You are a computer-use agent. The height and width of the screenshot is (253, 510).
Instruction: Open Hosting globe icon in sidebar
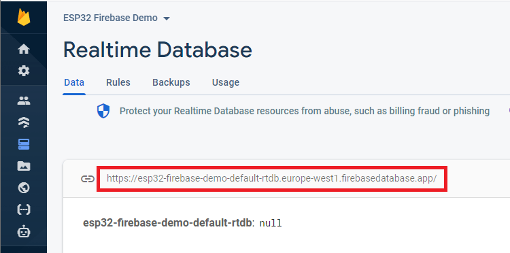24,188
